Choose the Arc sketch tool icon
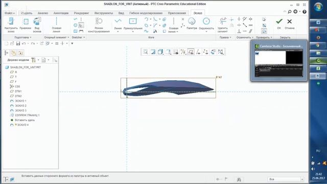This screenshot has width=327, height=184. pyautogui.click(x=147, y=19)
